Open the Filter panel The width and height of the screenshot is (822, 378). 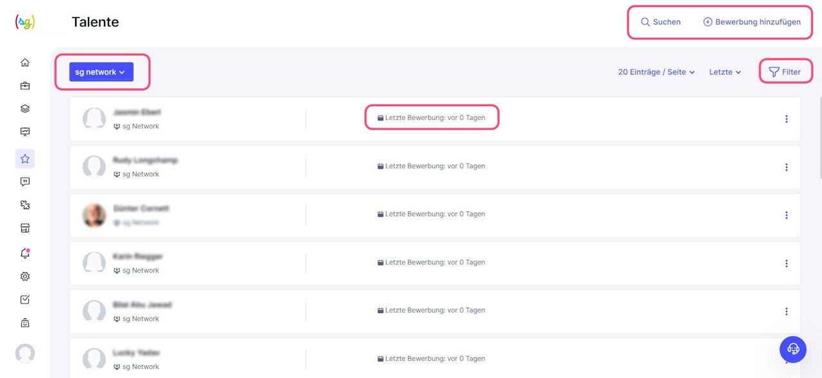[785, 72]
